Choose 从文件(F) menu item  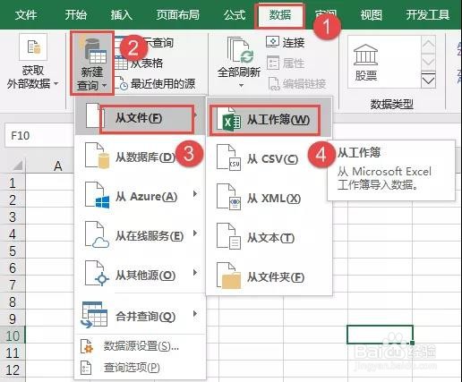click(x=141, y=119)
